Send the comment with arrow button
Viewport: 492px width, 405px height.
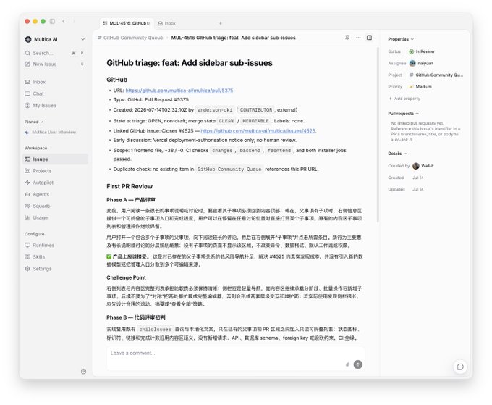pyautogui.click(x=358, y=364)
